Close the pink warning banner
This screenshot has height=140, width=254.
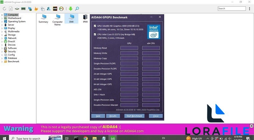coord(251,126)
